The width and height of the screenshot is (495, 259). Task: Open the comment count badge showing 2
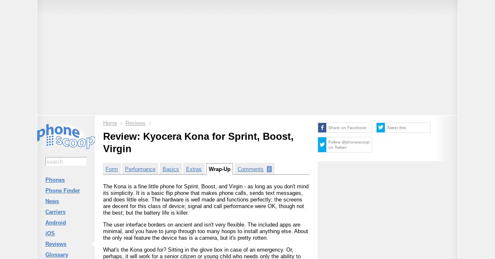(269, 169)
